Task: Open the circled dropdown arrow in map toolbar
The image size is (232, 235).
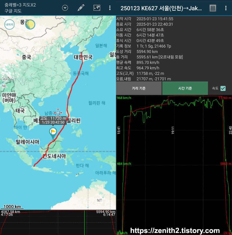Action: [x=65, y=8]
